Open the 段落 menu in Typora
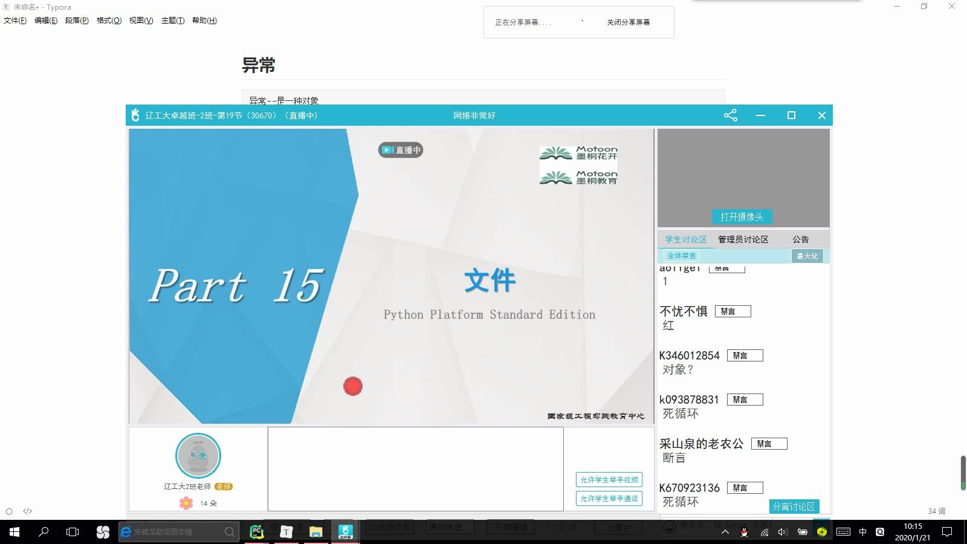The width and height of the screenshot is (967, 544). (x=76, y=20)
